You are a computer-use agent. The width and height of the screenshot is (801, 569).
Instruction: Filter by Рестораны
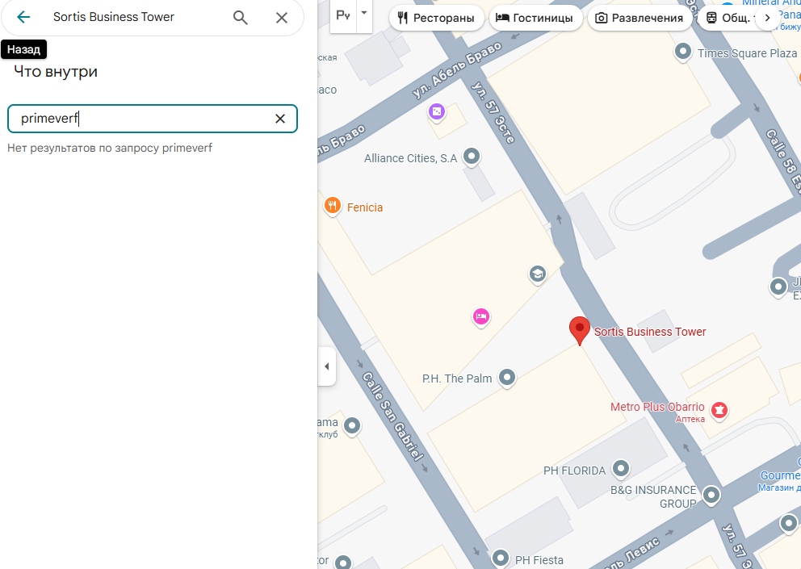[436, 18]
